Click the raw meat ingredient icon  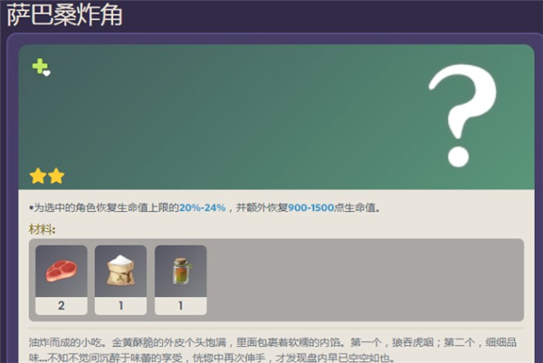pyautogui.click(x=61, y=270)
